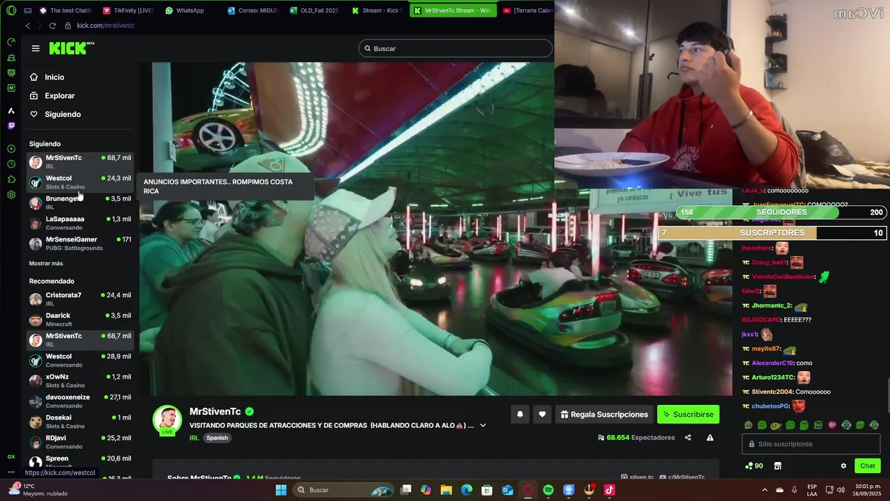Click the kick.com/mrstiventc address bar
Screen dimensions: 890x501
[106, 26]
